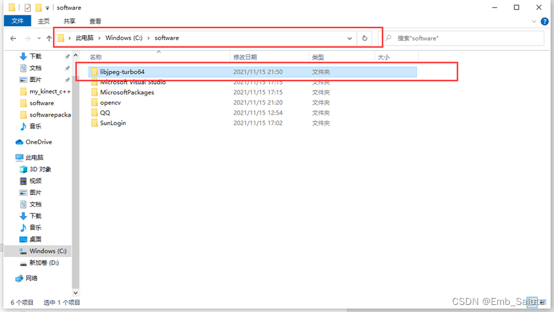This screenshot has height=312, width=554.
Task: Expand the address bar history dropdown
Action: pos(350,38)
